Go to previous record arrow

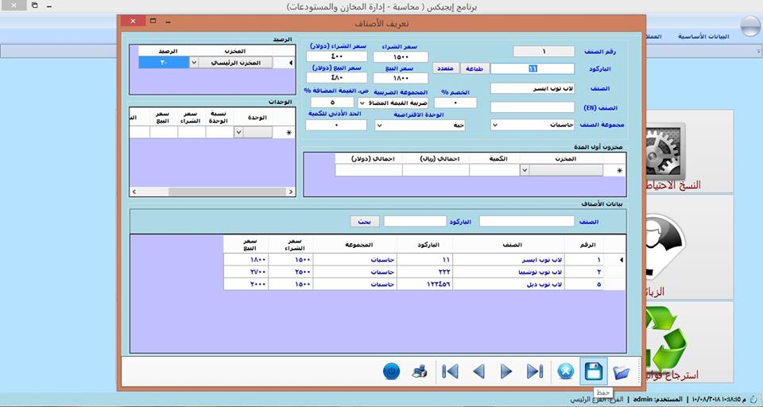click(478, 372)
